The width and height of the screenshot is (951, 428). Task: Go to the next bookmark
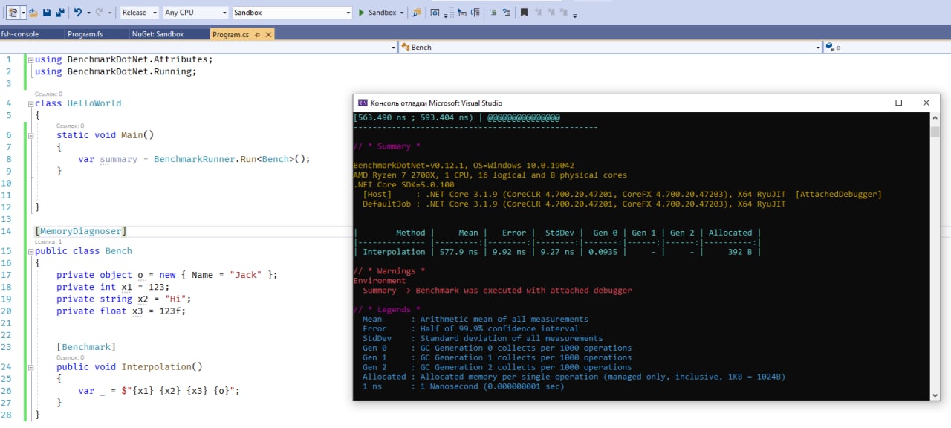(551, 12)
